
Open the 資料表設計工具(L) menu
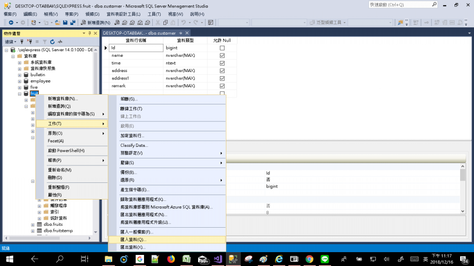pyautogui.click(x=123, y=14)
